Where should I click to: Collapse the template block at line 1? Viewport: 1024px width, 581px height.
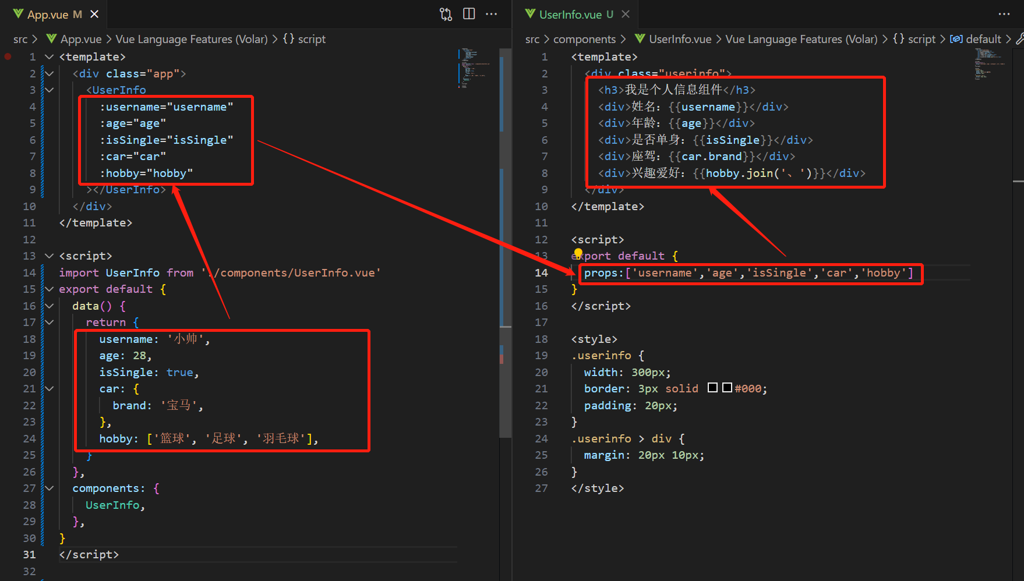click(x=50, y=57)
